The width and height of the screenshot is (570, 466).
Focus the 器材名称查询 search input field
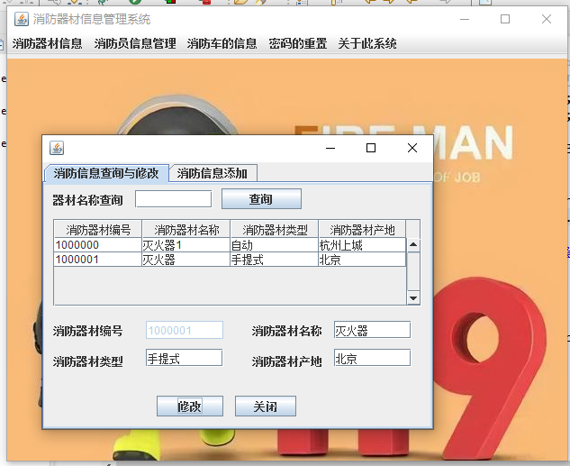click(174, 199)
